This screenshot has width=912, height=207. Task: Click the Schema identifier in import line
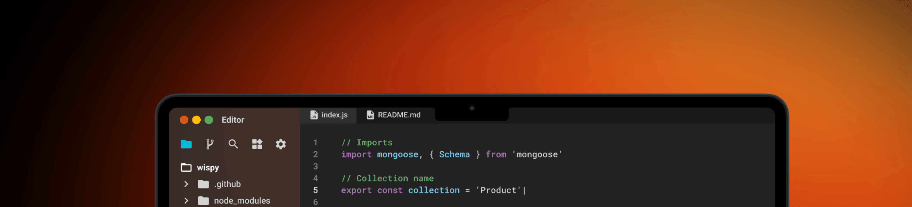[x=454, y=155]
